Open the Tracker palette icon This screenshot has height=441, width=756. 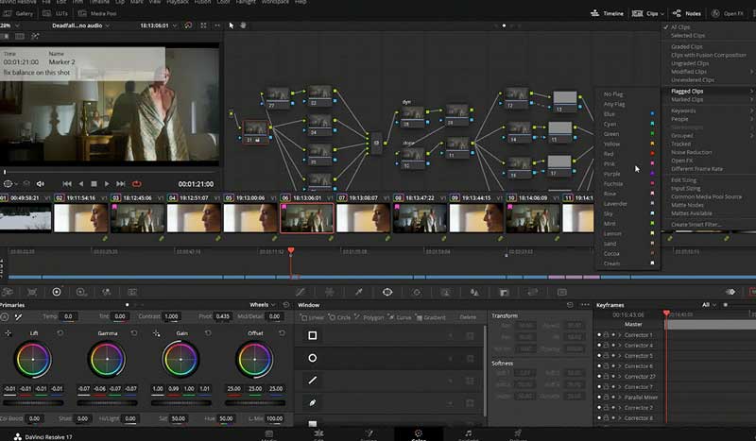coord(417,292)
